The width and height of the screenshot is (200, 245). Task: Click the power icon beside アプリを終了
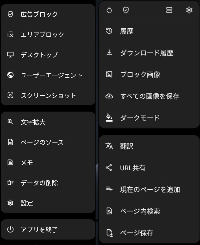pyautogui.click(x=10, y=229)
